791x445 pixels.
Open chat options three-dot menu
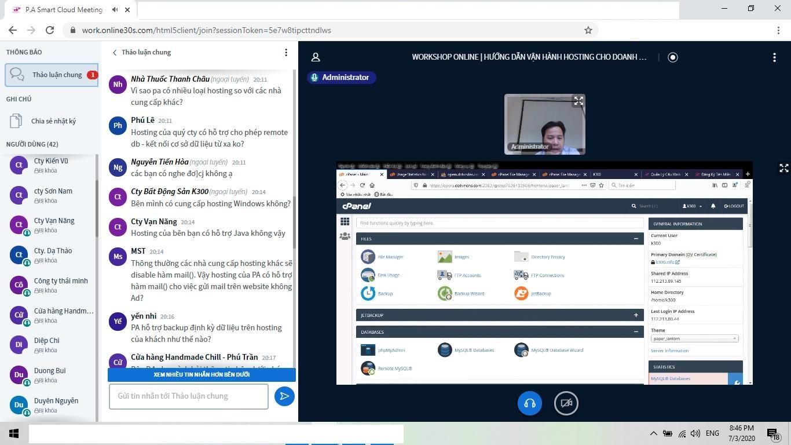tap(285, 52)
